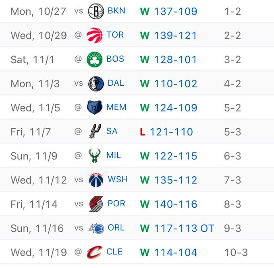Select the MEM team name link
274x268 pixels.
[x=116, y=107]
